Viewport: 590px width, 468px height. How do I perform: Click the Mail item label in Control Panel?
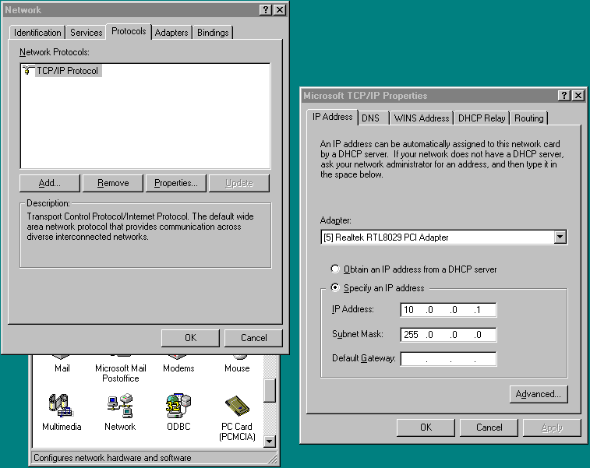point(62,368)
